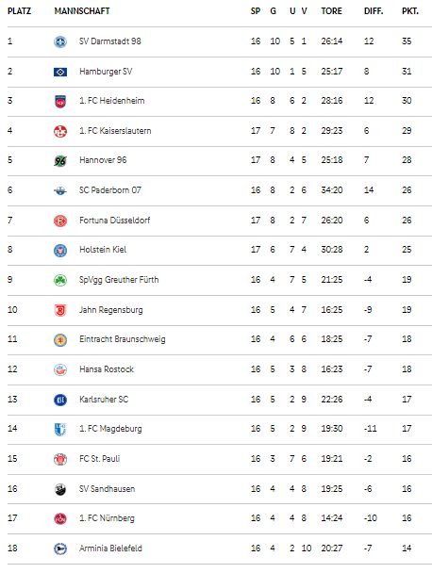
Task: Click the FC St. Pauli crest
Action: (x=60, y=459)
